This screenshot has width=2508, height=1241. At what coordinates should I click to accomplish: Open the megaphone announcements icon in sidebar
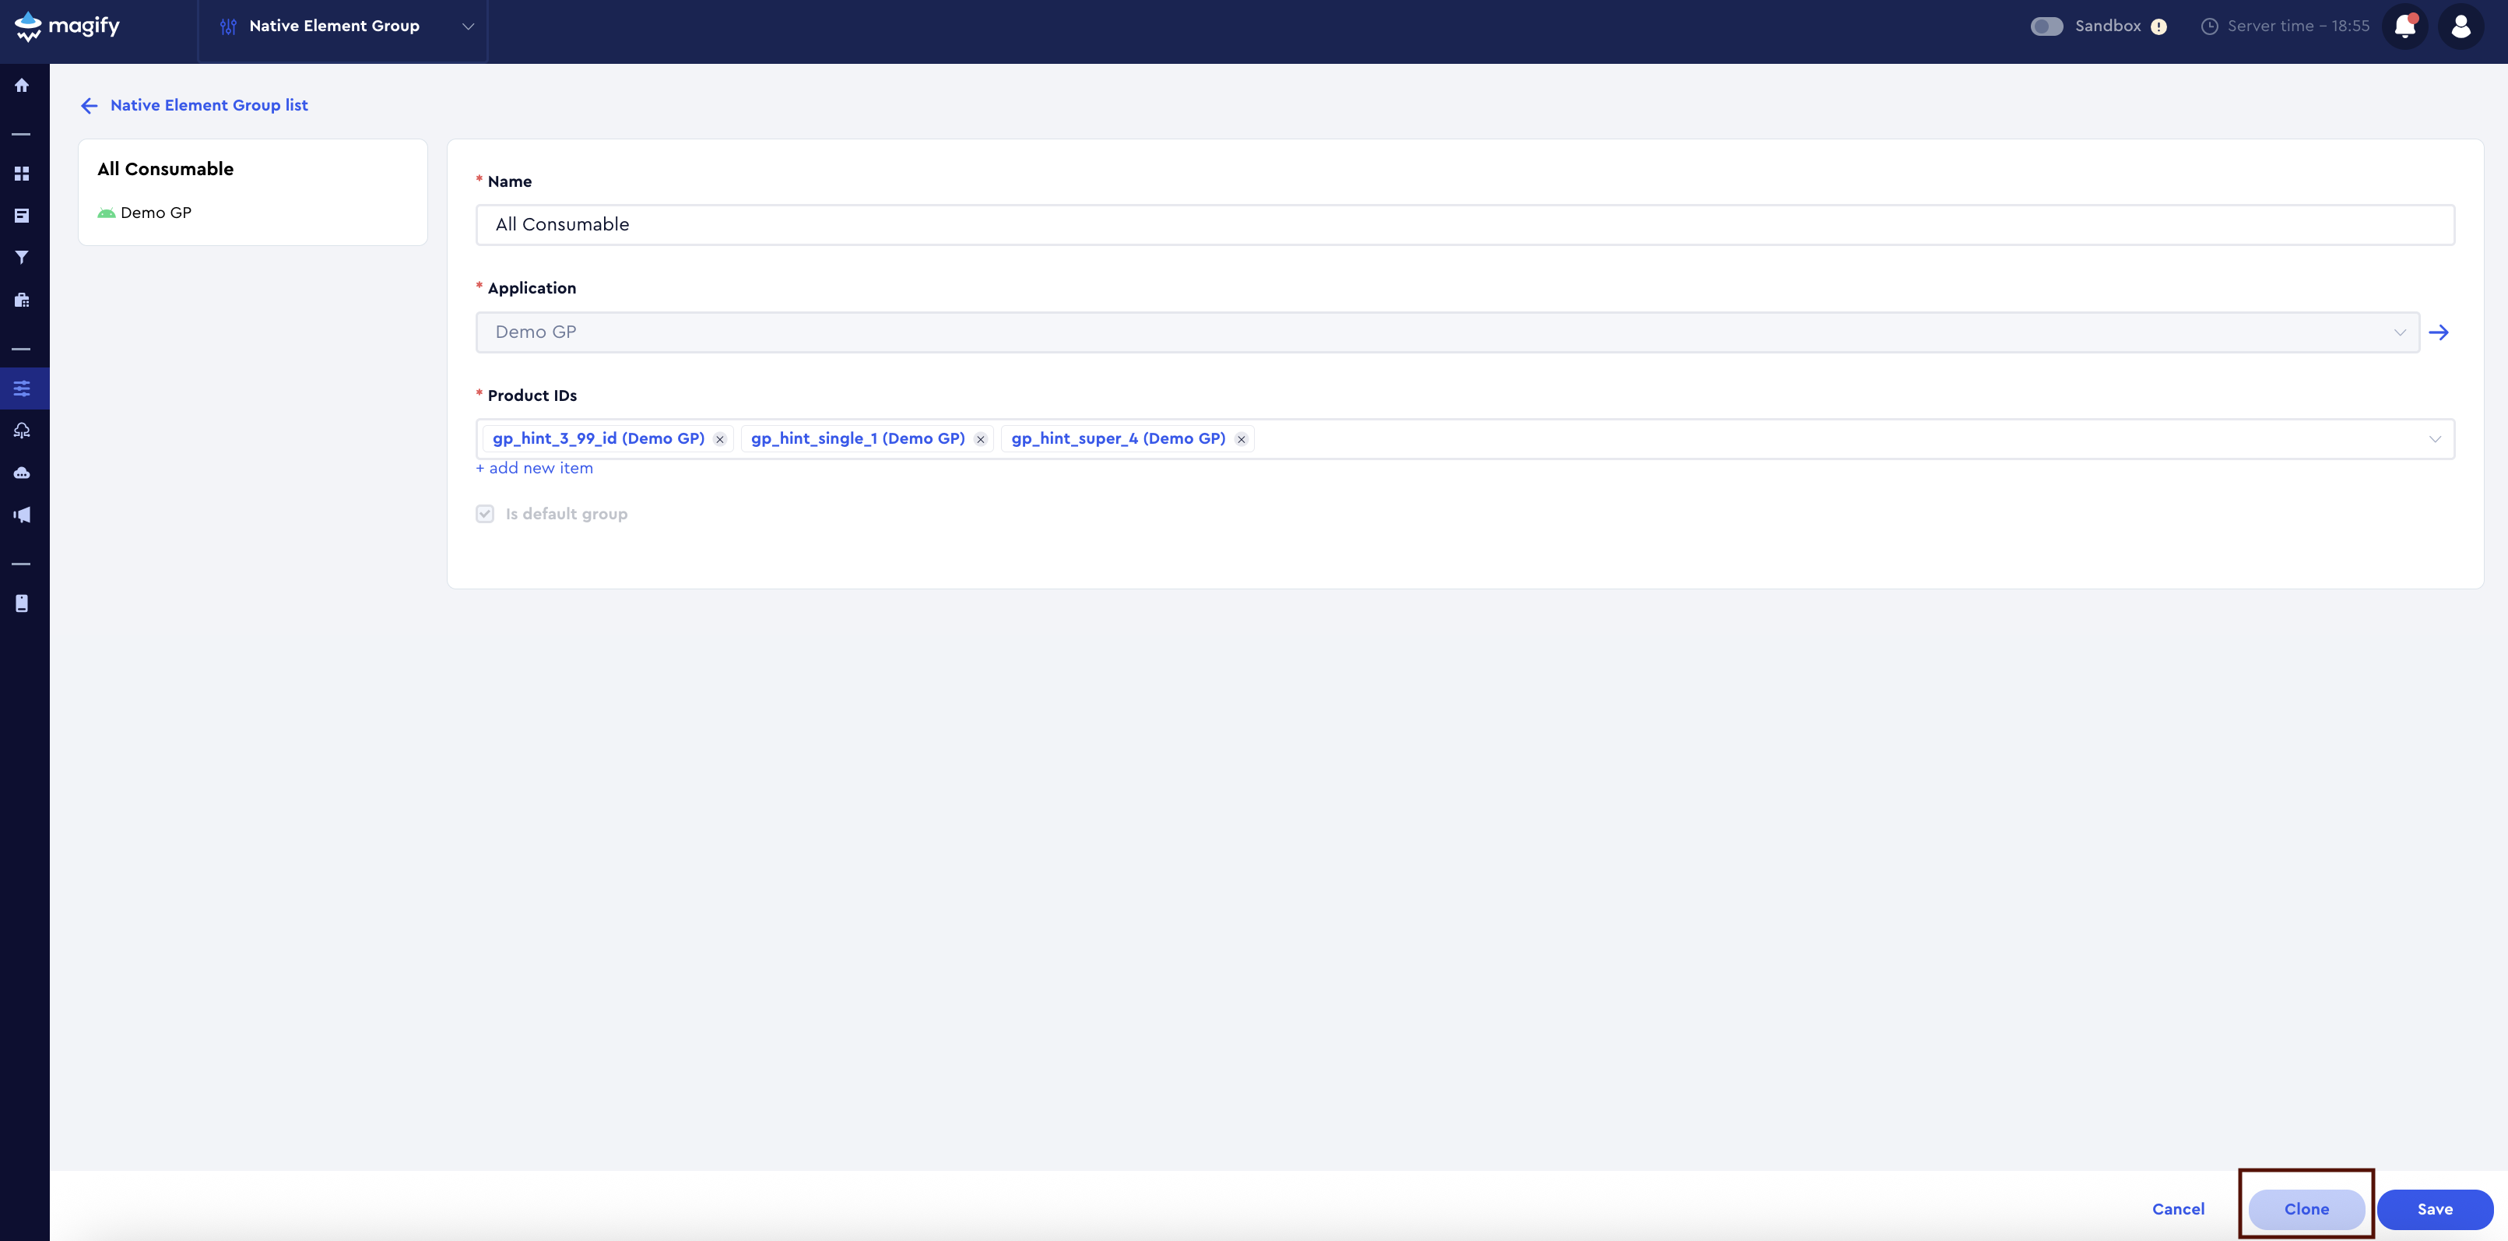[x=22, y=515]
